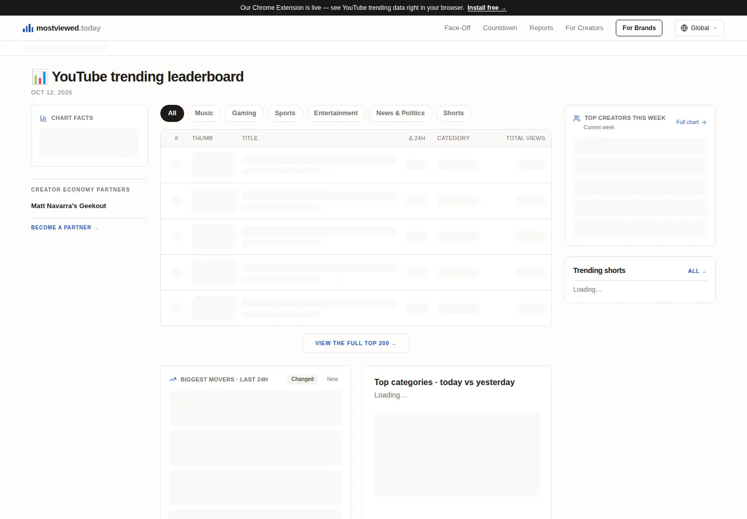
Task: Open the Full chart link
Action: click(x=691, y=122)
